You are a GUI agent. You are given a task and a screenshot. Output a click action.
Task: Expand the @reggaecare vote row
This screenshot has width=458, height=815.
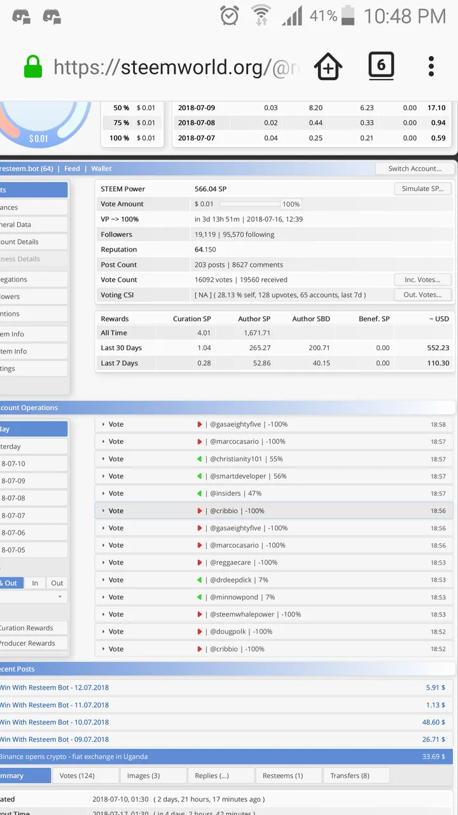275,562
